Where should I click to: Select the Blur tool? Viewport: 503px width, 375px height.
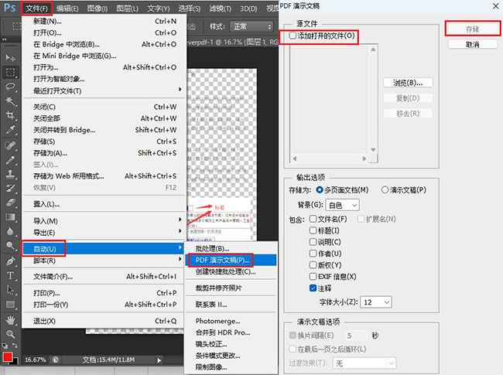(x=10, y=231)
